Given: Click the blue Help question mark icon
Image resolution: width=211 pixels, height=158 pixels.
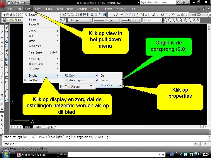Looking at the screenshot, I should click(104, 15).
